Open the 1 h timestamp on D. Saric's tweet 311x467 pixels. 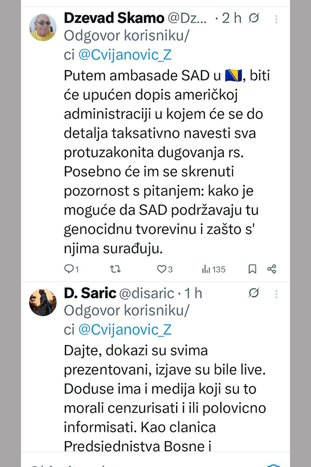192,293
